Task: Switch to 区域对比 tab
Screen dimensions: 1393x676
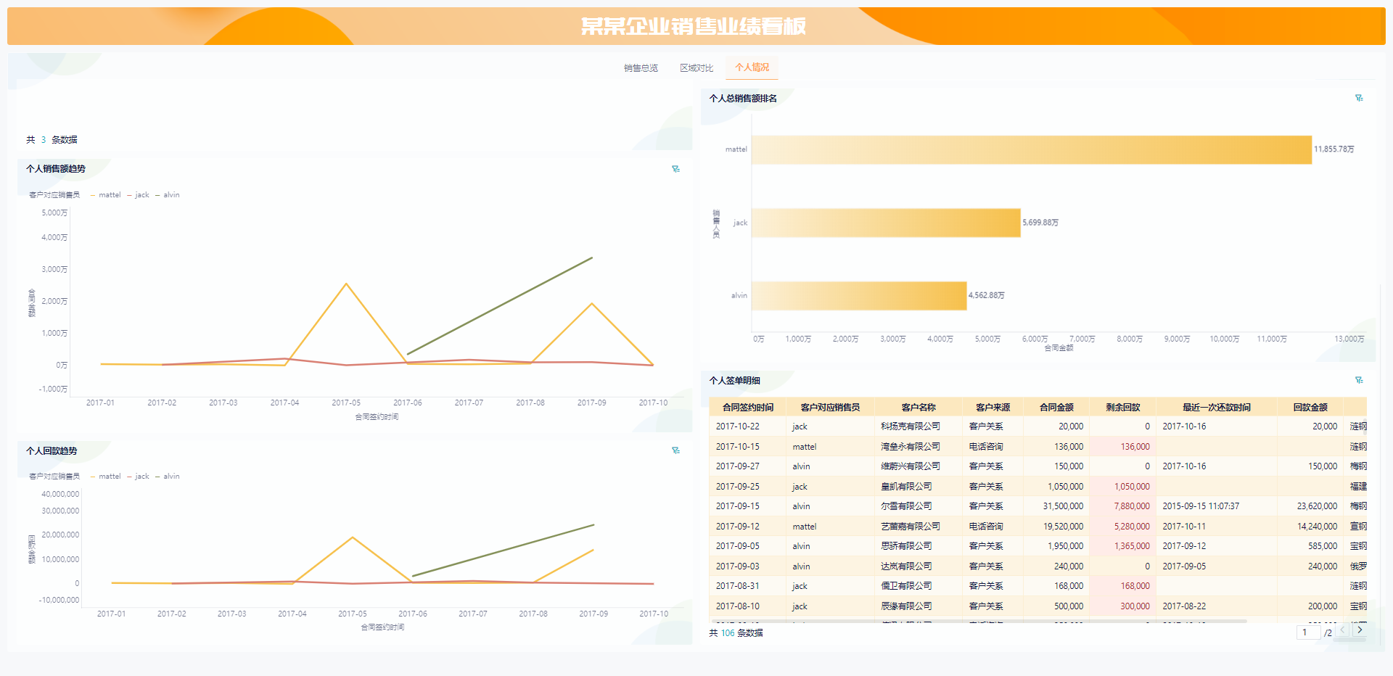Action: (696, 68)
